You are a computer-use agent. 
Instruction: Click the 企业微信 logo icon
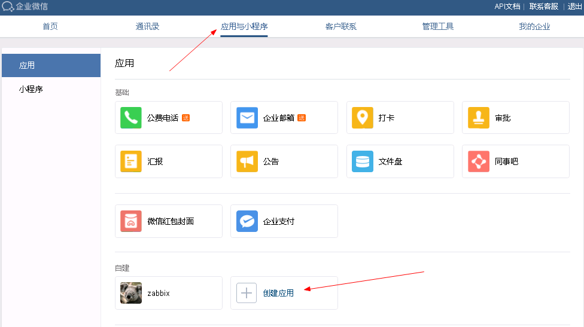click(x=8, y=7)
